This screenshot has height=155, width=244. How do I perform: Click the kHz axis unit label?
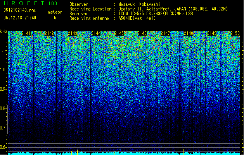tap(3, 32)
